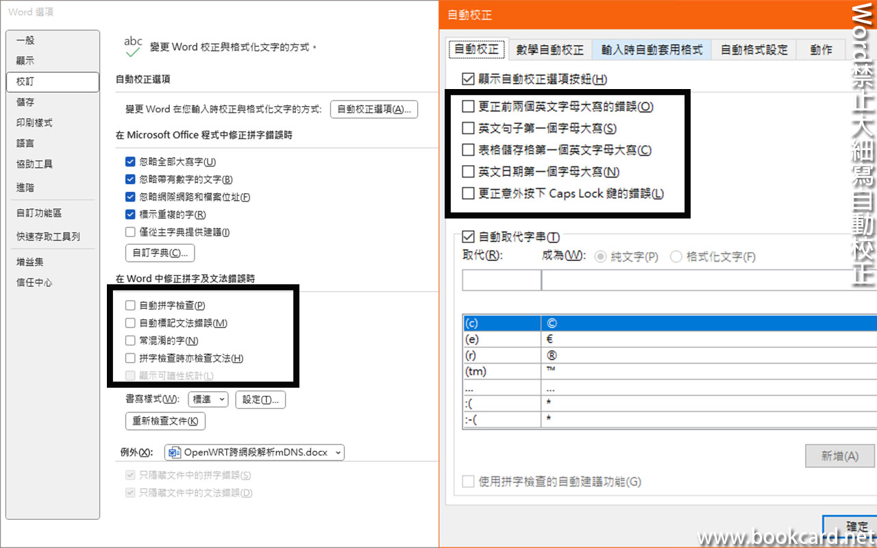
Task: Click the 取代 text input field
Action: tap(502, 281)
